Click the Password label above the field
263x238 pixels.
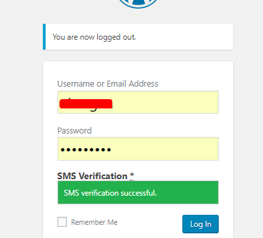(x=75, y=130)
